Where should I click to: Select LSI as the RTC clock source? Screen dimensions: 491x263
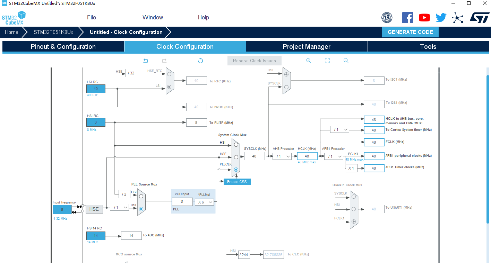[x=169, y=87]
